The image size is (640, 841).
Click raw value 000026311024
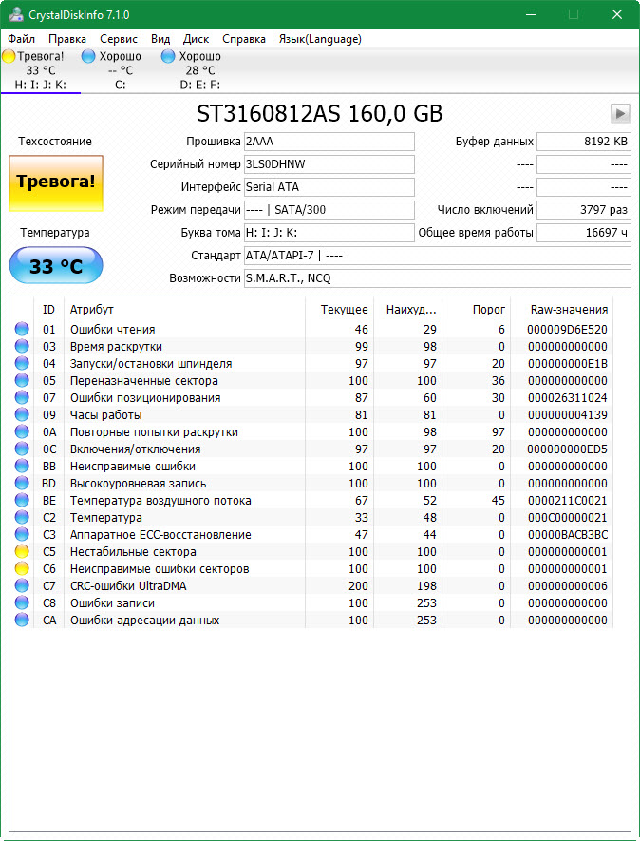(567, 398)
